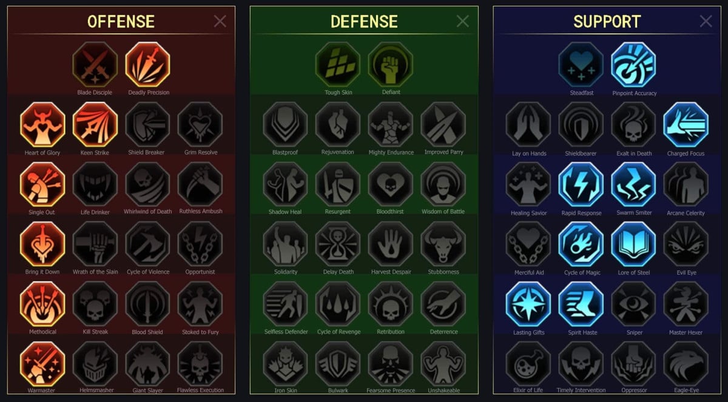Pick the Life Drinker mastery icon
This screenshot has width=728, height=402.
(95, 184)
